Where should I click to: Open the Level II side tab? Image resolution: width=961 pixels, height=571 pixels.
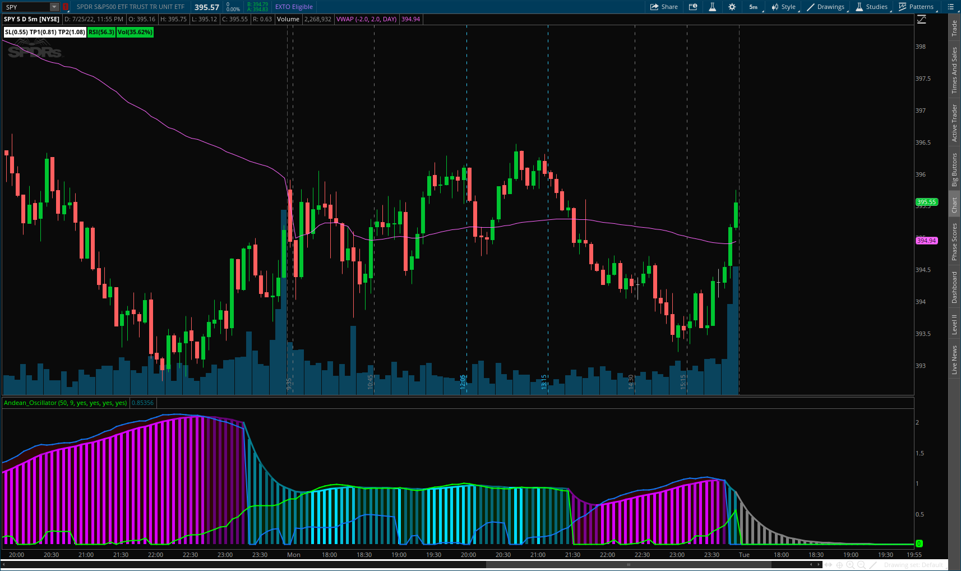click(x=954, y=324)
